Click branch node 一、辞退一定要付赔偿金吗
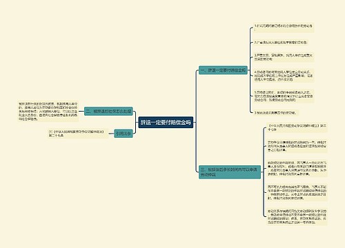 (223, 70)
